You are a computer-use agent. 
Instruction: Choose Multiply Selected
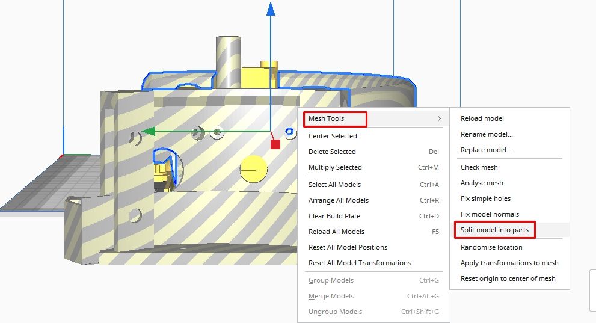click(x=373, y=167)
